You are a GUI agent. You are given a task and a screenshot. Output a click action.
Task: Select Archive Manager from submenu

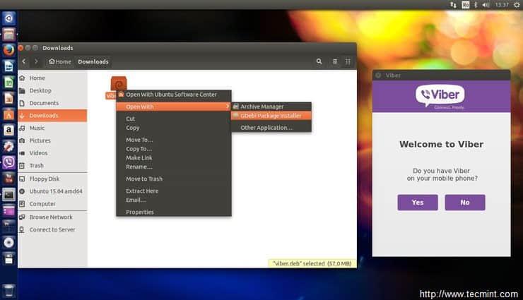261,107
